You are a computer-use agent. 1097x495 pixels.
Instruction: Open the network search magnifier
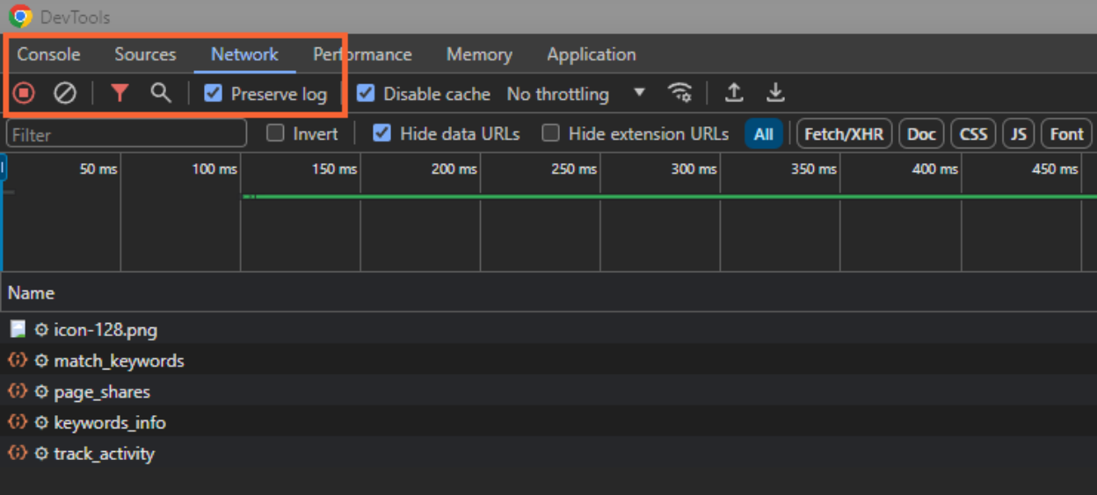pyautogui.click(x=160, y=93)
